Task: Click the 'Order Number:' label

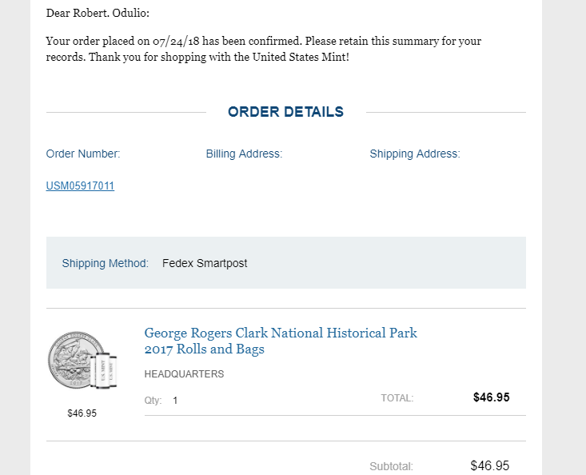Action: [83, 154]
